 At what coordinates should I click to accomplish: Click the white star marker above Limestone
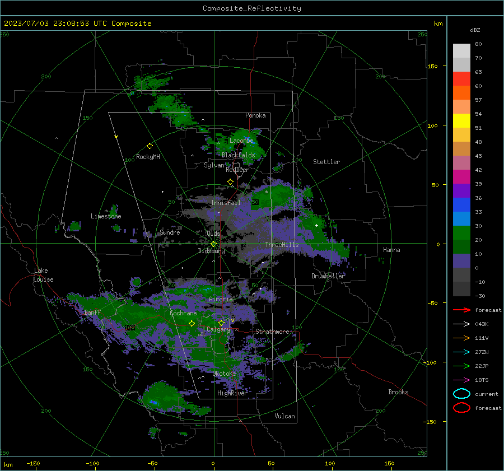(106, 211)
